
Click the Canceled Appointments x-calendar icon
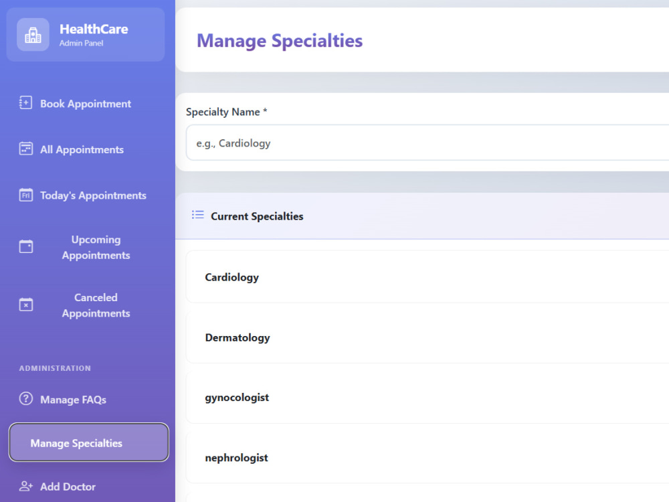25,305
